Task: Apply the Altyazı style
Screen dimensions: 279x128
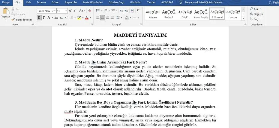Action: pyautogui.click(x=152, y=14)
